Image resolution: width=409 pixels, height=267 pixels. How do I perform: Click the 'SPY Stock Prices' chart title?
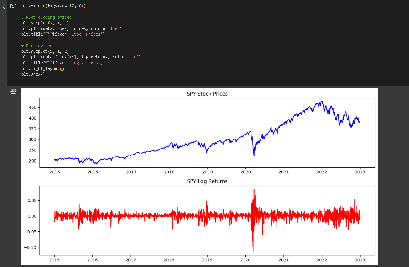[x=207, y=94]
